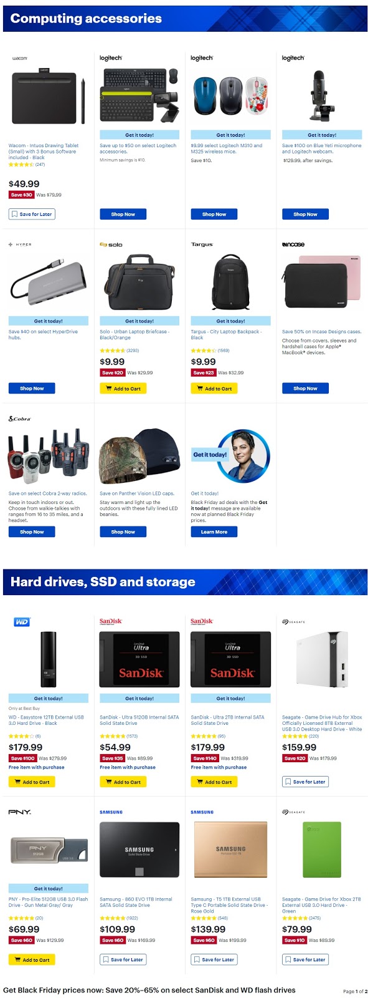
Task: Shop Now for Cobra 2-way radios
Action: coord(32,532)
